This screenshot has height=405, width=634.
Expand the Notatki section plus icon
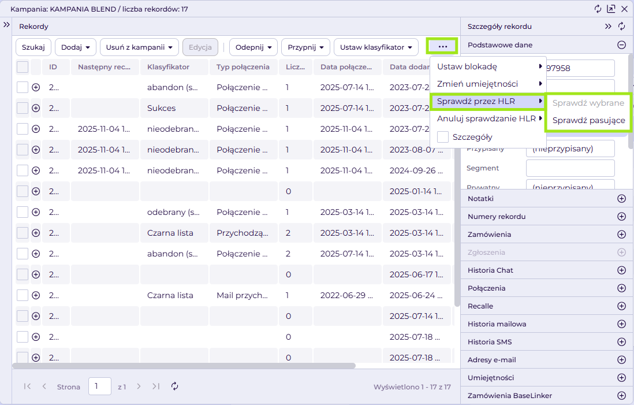(x=622, y=199)
